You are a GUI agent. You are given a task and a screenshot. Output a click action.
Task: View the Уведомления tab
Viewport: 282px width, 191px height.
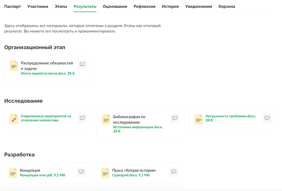198,6
